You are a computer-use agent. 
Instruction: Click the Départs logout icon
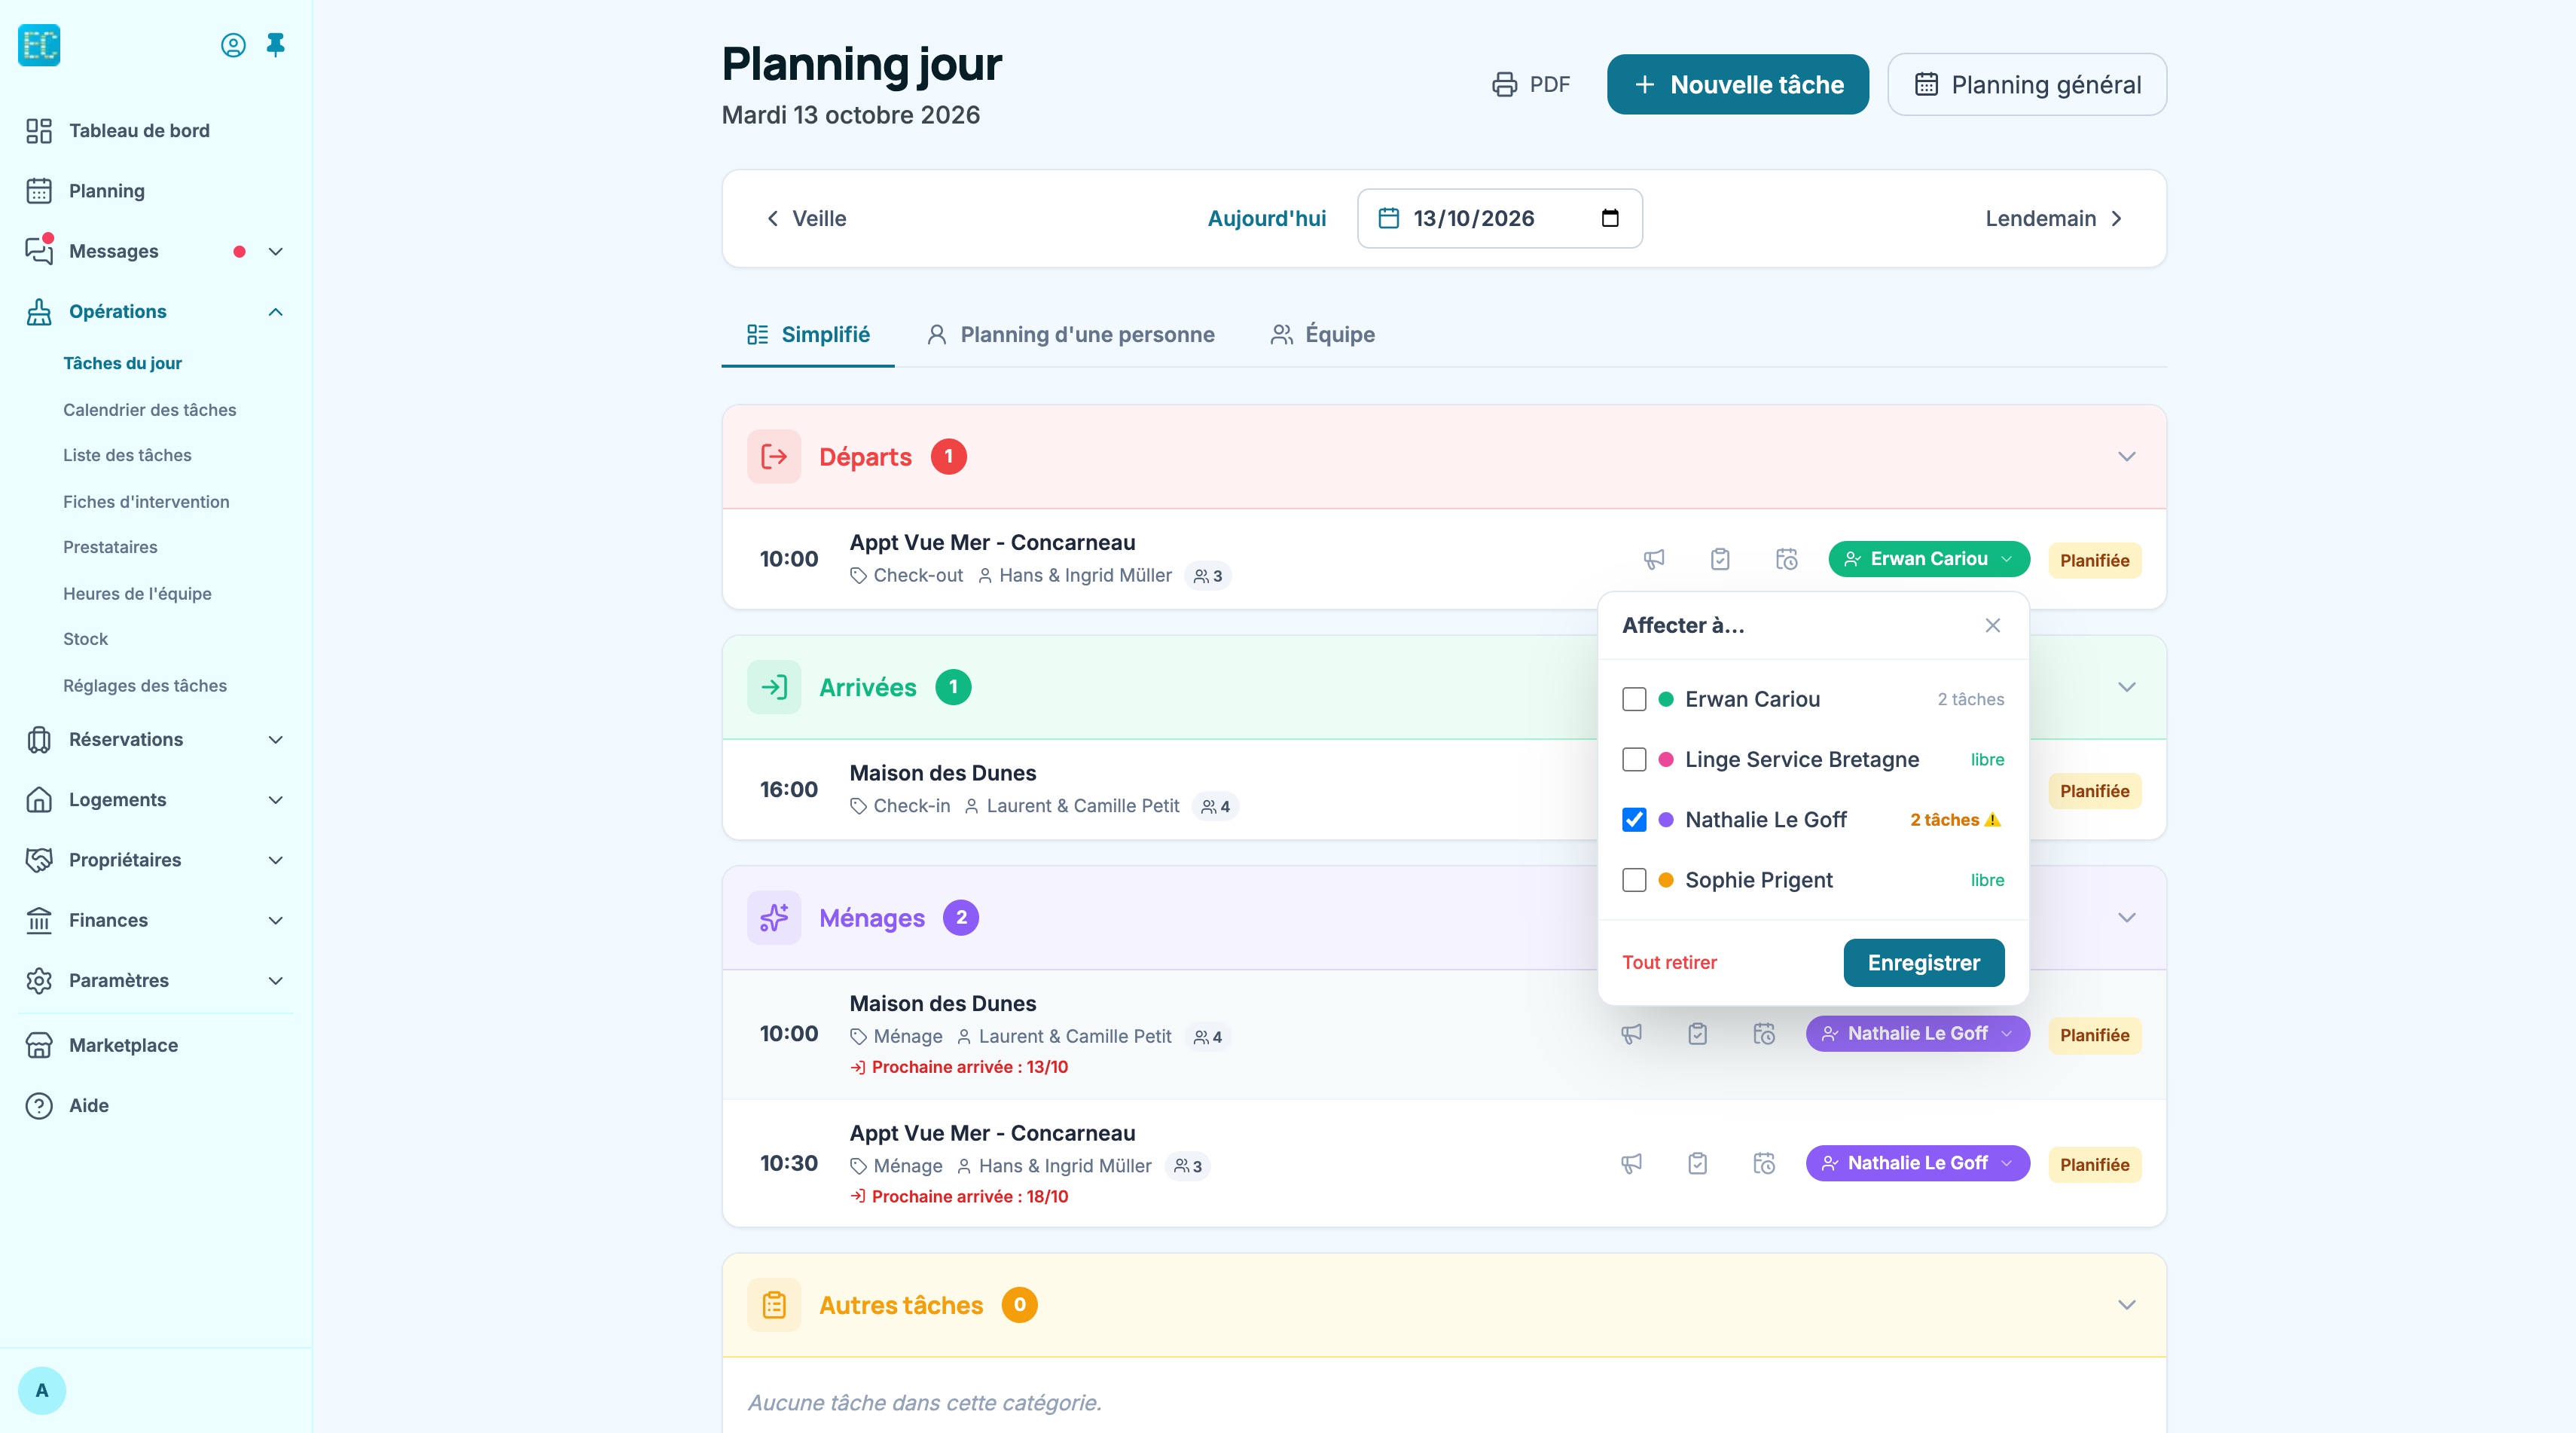click(x=774, y=457)
